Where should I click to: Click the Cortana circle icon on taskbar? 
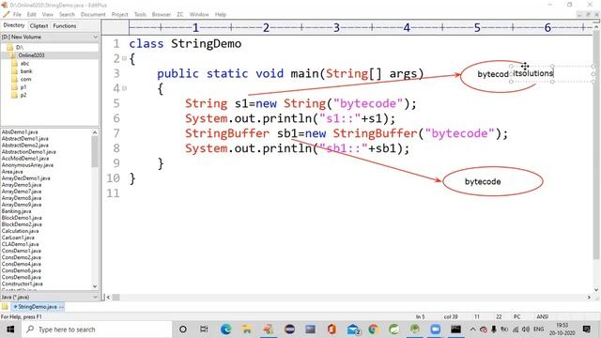[183, 330]
